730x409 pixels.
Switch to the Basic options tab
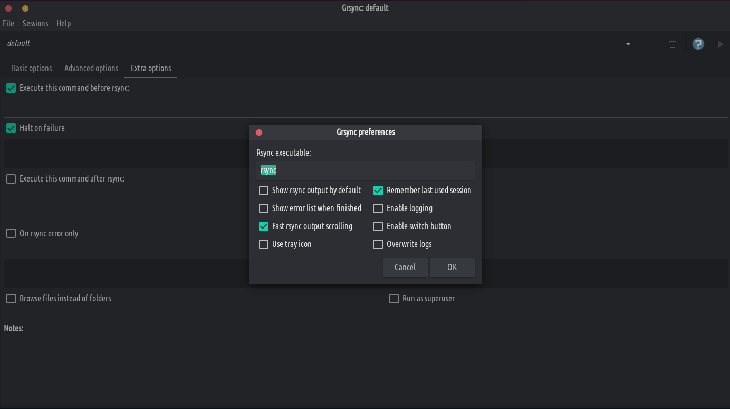[x=32, y=68]
